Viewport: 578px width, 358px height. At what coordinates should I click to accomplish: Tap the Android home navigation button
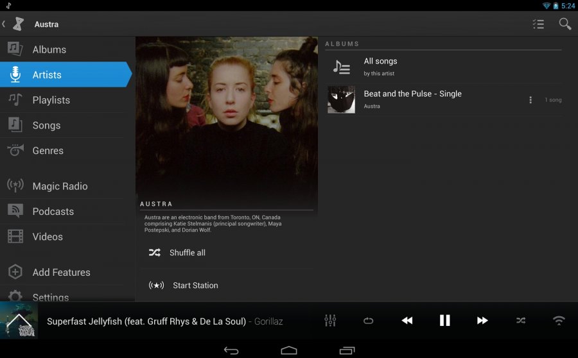click(x=288, y=350)
